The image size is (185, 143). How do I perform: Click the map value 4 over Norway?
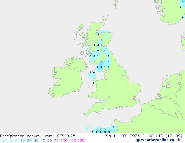[x=183, y=1]
